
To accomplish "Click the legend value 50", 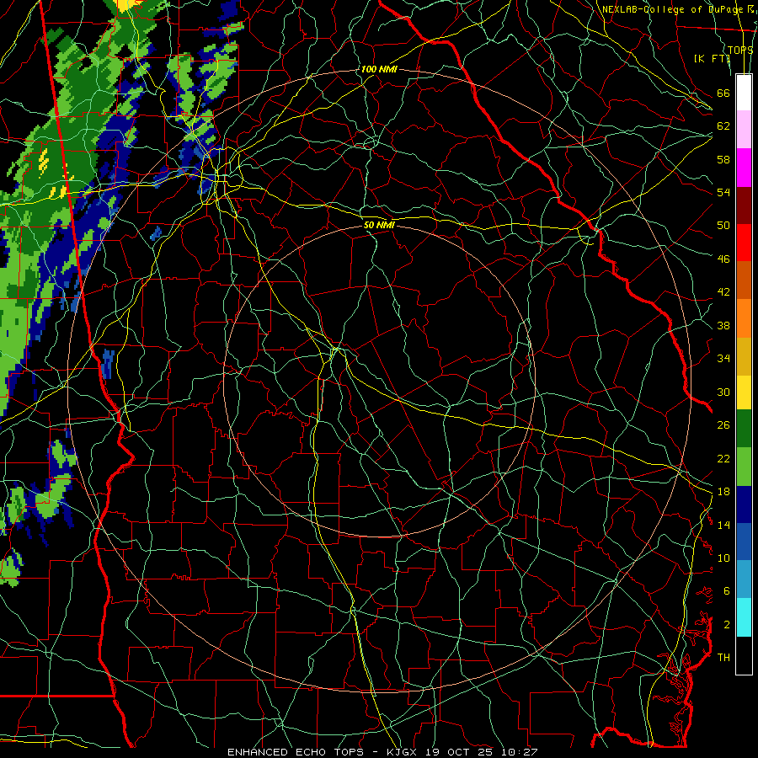I will 723,226.
